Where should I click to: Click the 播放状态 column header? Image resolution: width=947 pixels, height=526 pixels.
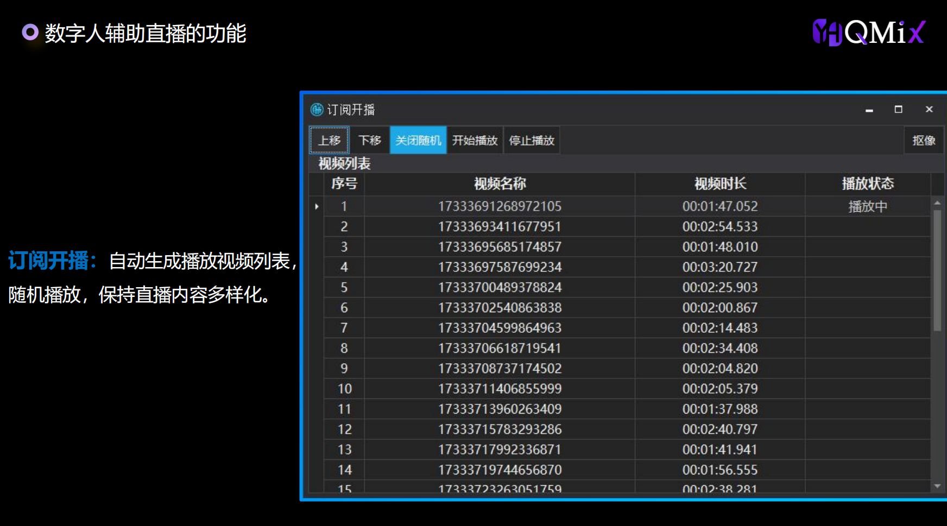coord(867,184)
